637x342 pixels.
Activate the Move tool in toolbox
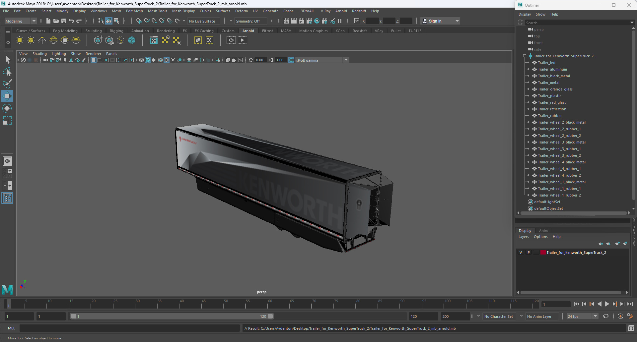click(x=7, y=96)
